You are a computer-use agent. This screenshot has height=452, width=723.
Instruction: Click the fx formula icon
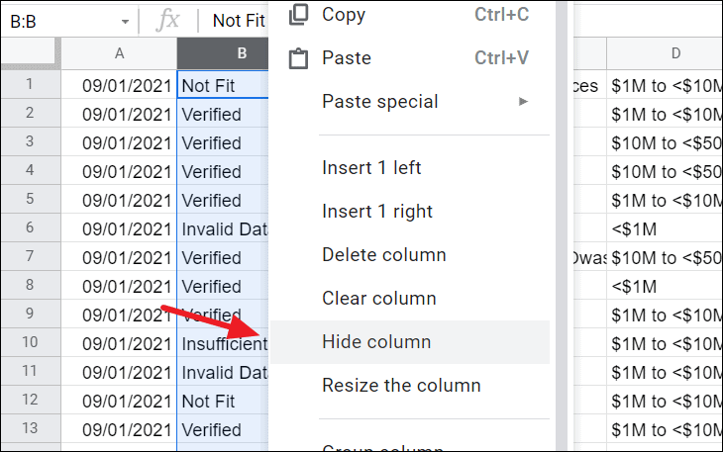tap(167, 21)
